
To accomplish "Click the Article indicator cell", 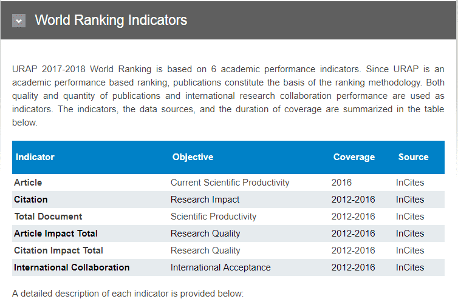I will click(x=28, y=183).
